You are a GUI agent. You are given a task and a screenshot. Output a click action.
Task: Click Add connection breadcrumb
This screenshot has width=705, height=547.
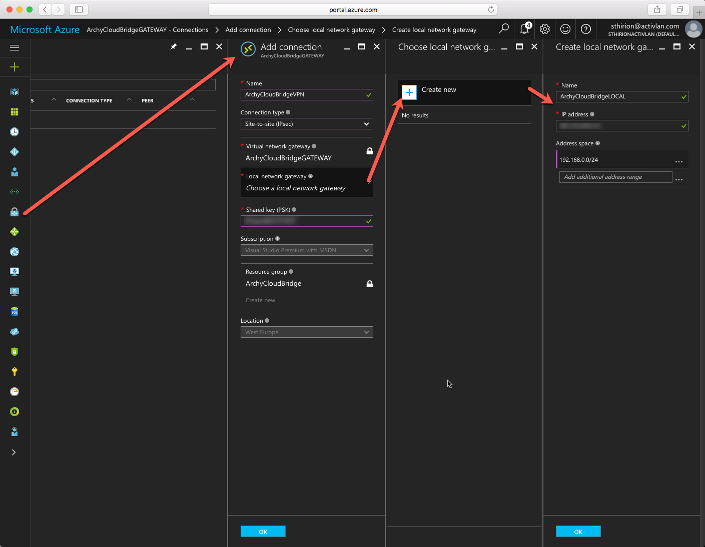[x=248, y=30]
